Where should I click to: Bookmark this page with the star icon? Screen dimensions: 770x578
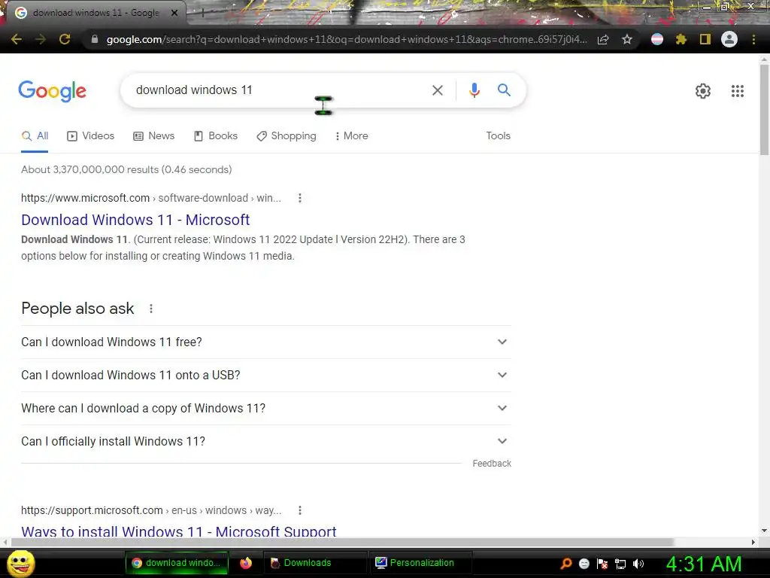(627, 39)
